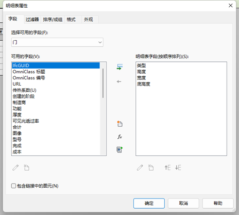Click the Move parameter down icon

tap(178, 168)
